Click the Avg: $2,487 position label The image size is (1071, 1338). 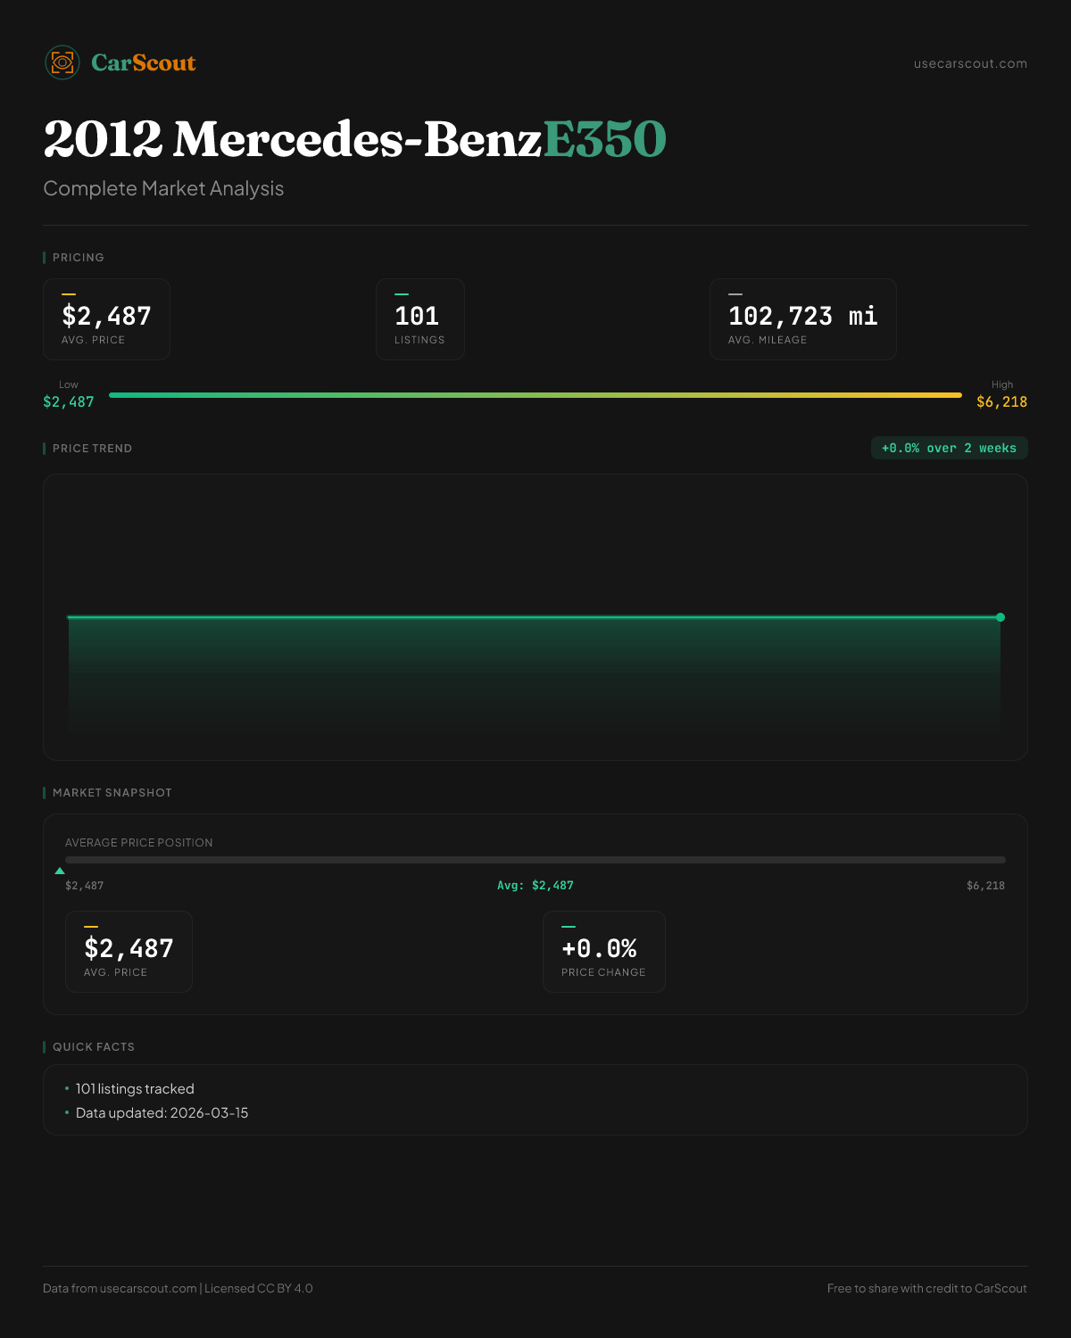pyautogui.click(x=535, y=886)
